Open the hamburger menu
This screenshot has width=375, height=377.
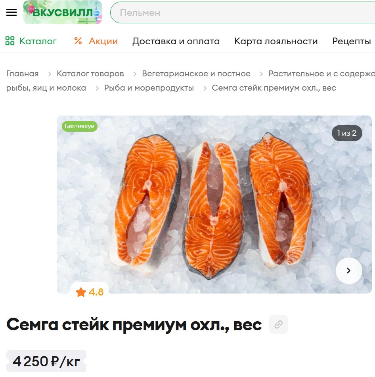[11, 12]
